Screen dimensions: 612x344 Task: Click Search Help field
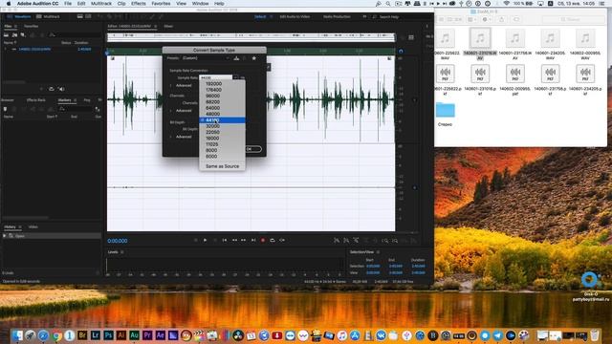click(389, 17)
